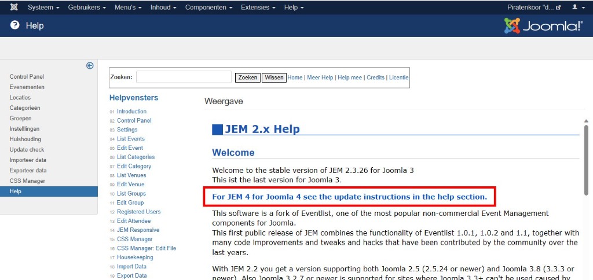
Task: Select the active Help sidebar item
Action: coord(49,191)
